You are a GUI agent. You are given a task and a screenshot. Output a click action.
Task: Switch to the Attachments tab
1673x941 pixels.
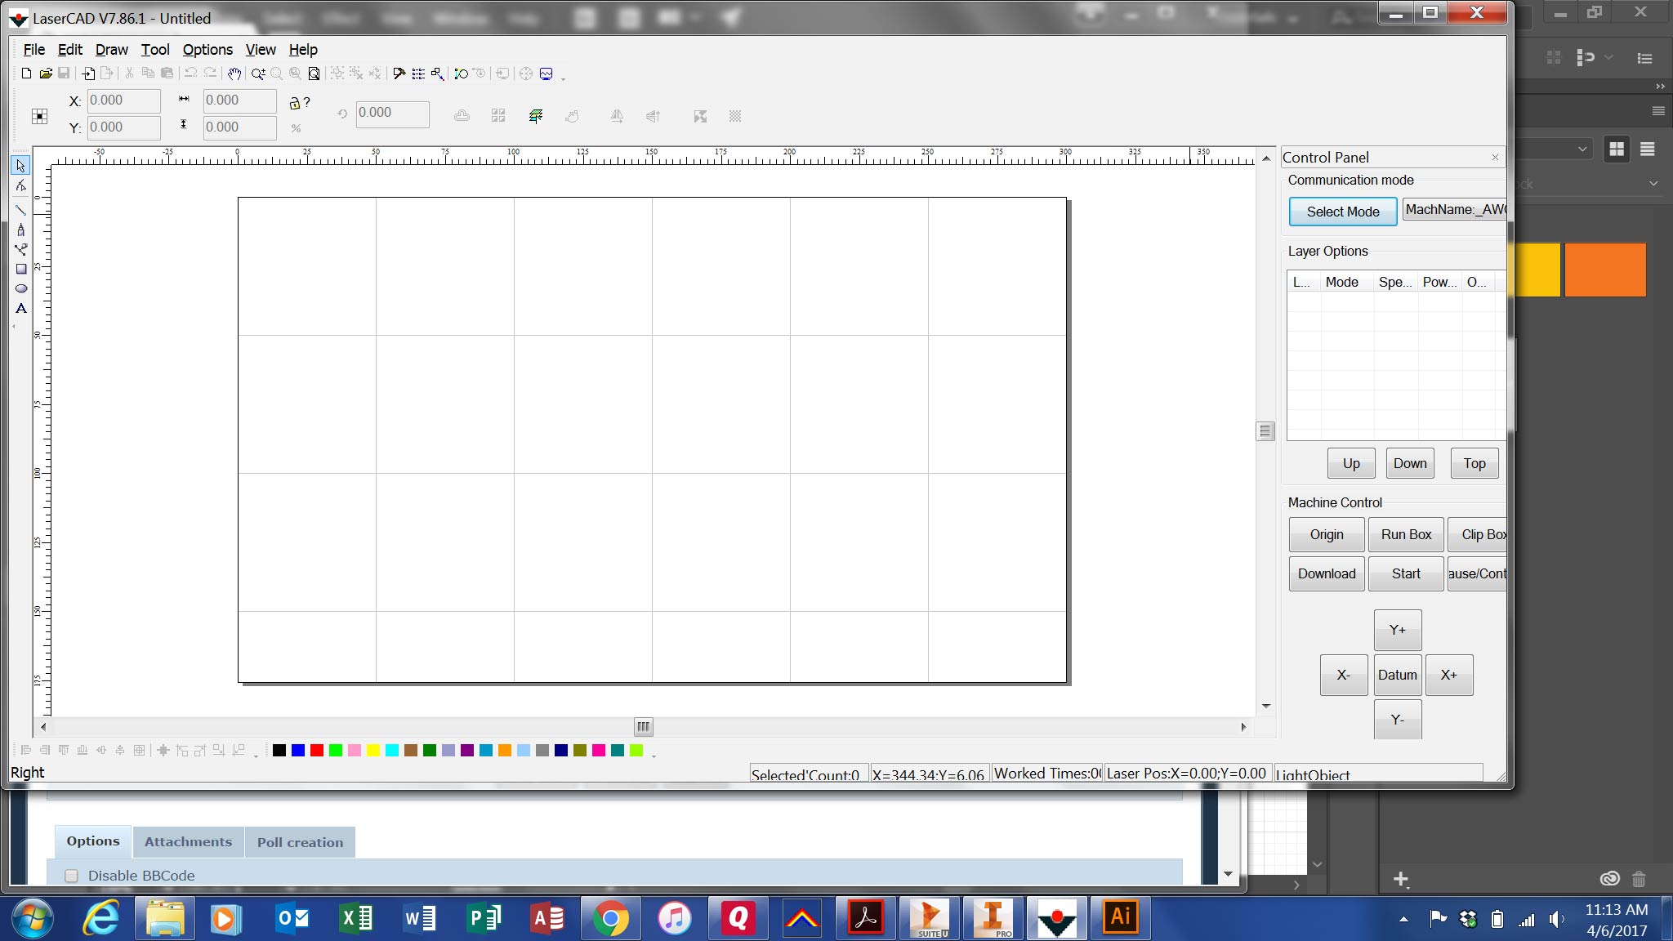[x=188, y=842]
